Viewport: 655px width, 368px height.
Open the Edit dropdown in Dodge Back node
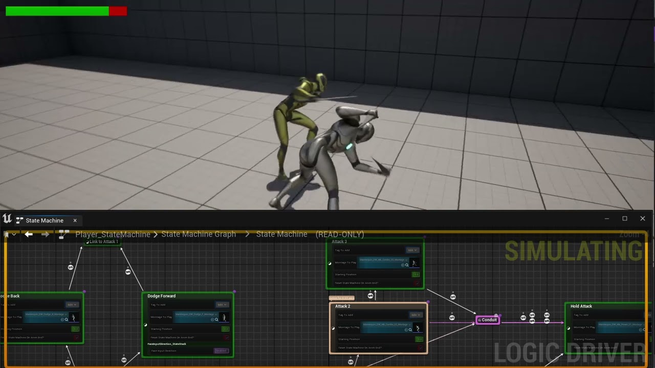click(x=72, y=305)
